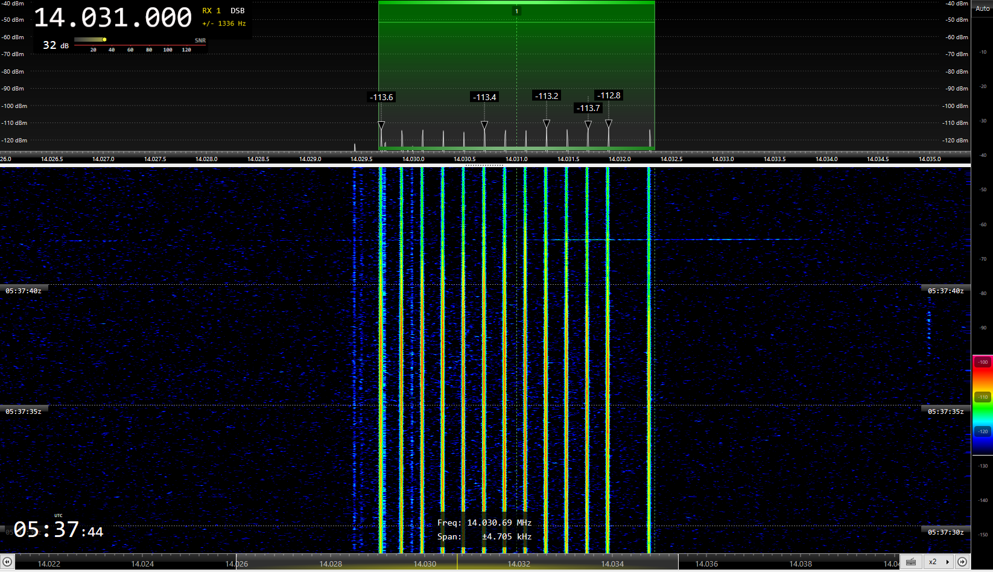Open the x2 zoom dropdown
The height and width of the screenshot is (572, 993).
click(x=939, y=562)
